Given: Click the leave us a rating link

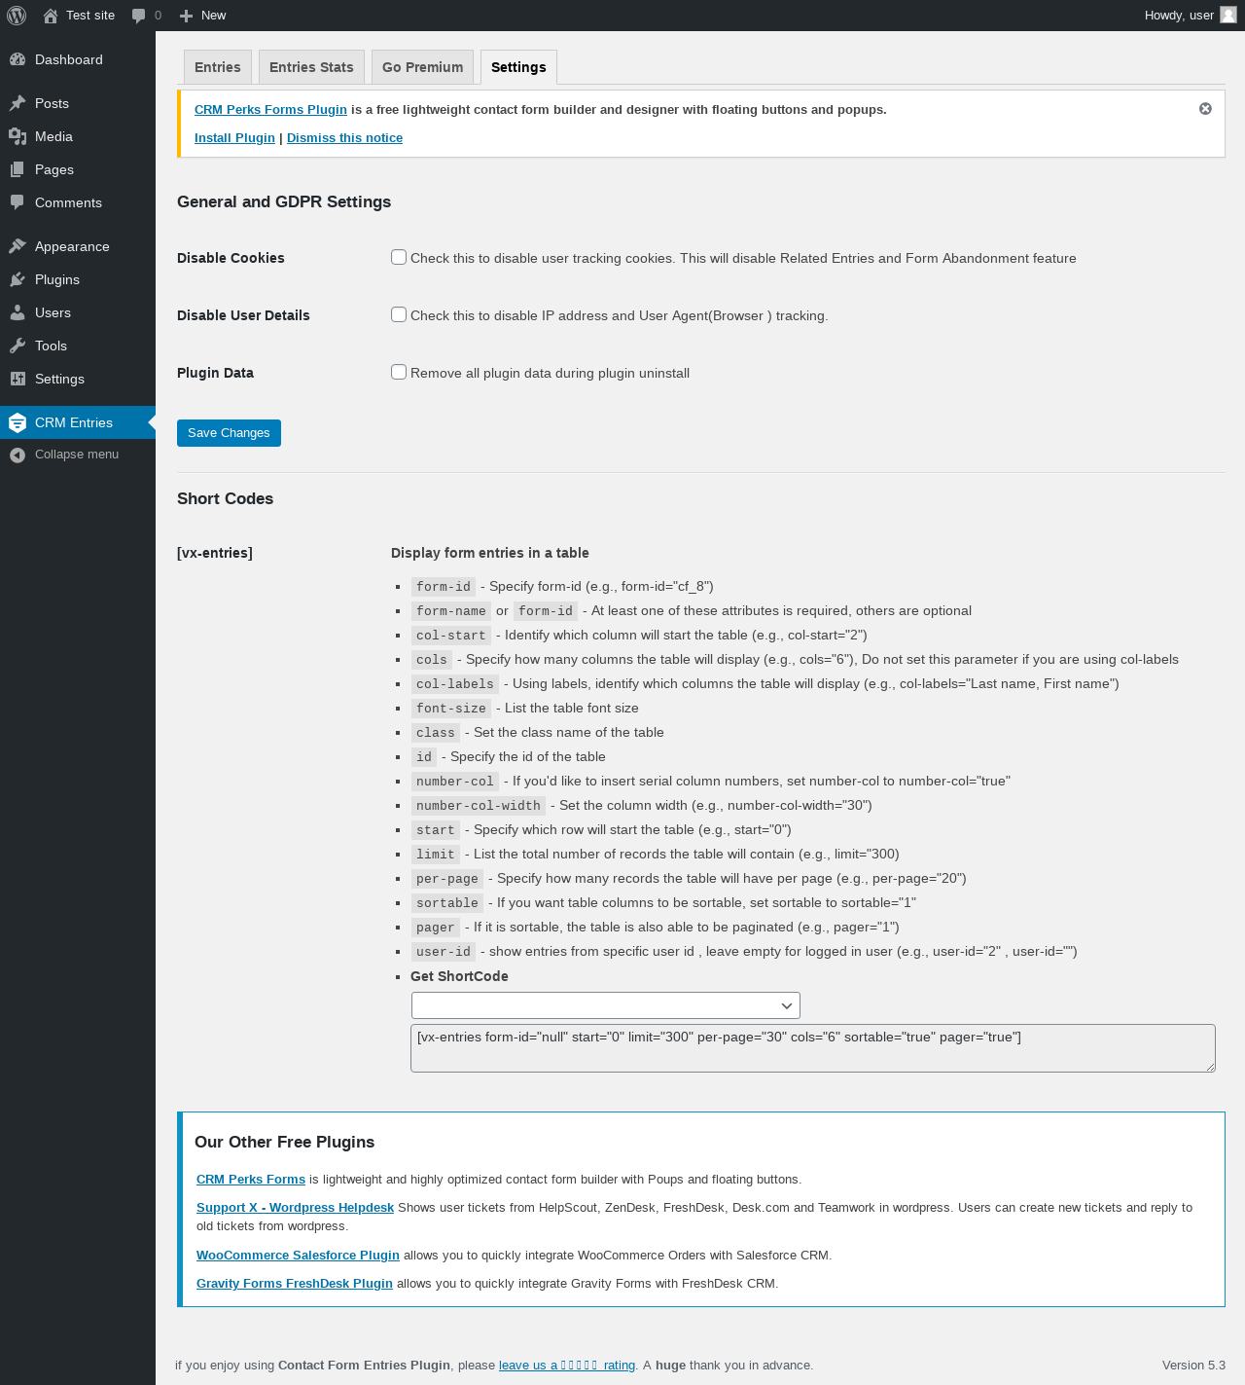Looking at the screenshot, I should tap(567, 1365).
